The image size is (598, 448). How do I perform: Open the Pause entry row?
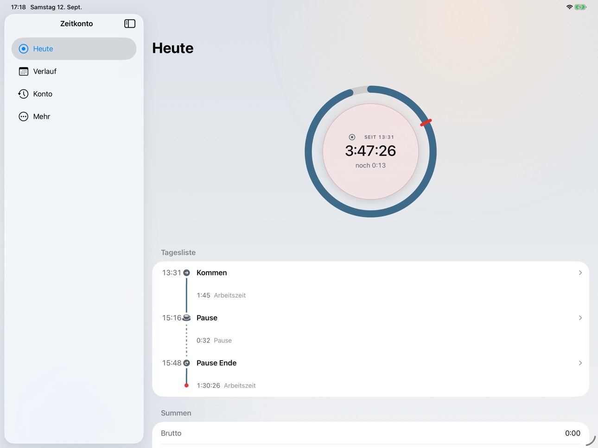point(370,318)
